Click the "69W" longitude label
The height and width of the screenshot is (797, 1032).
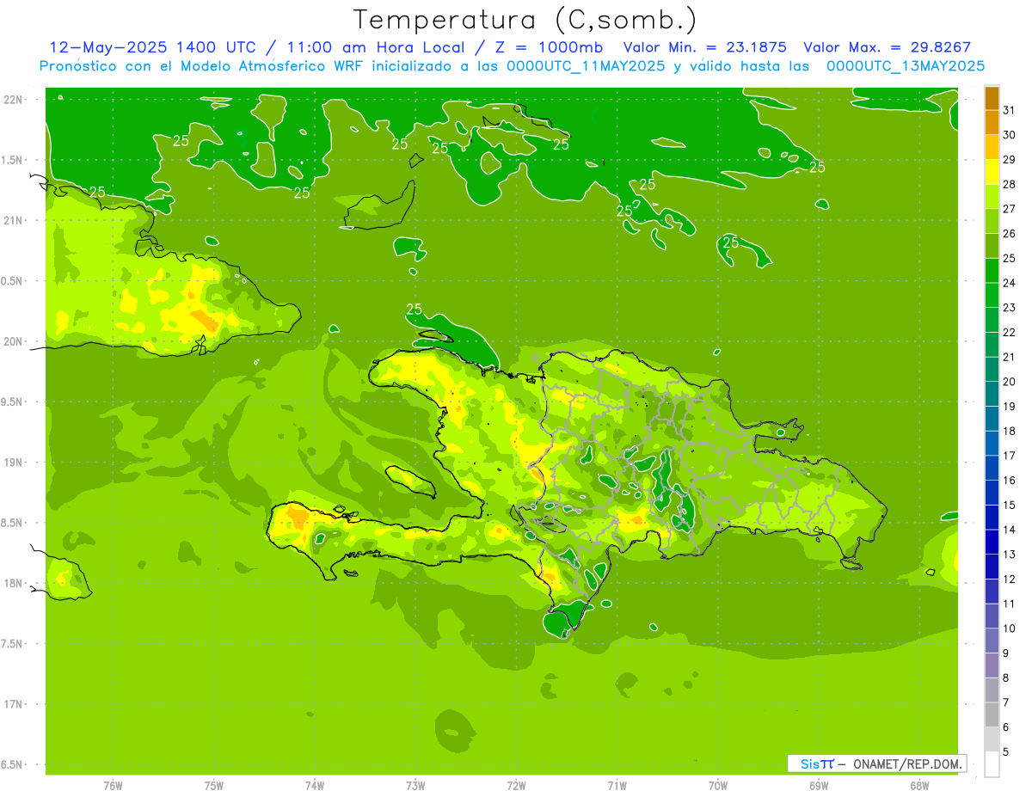coord(819,786)
